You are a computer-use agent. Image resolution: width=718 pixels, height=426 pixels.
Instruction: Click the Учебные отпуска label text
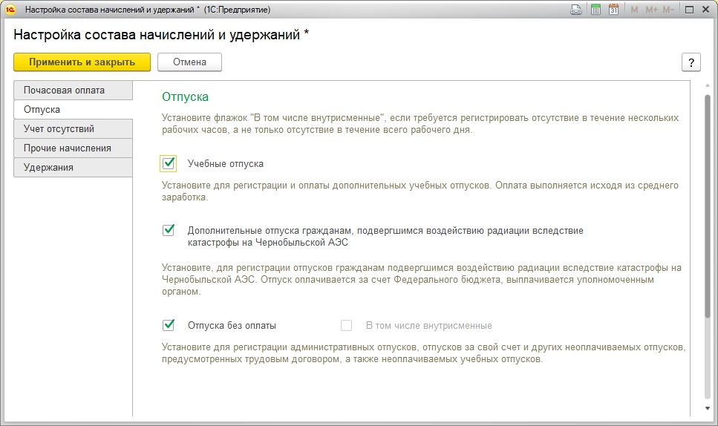tap(225, 164)
